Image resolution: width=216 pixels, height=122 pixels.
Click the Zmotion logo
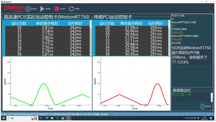click(x=13, y=9)
